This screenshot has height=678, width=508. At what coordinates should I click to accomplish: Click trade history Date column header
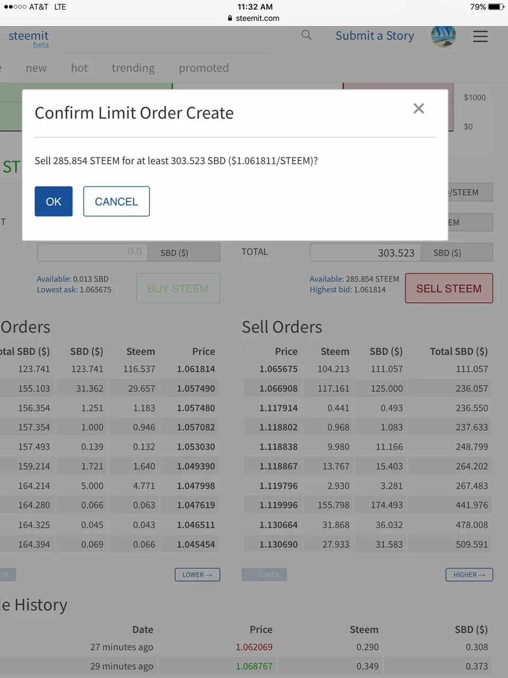(x=143, y=629)
